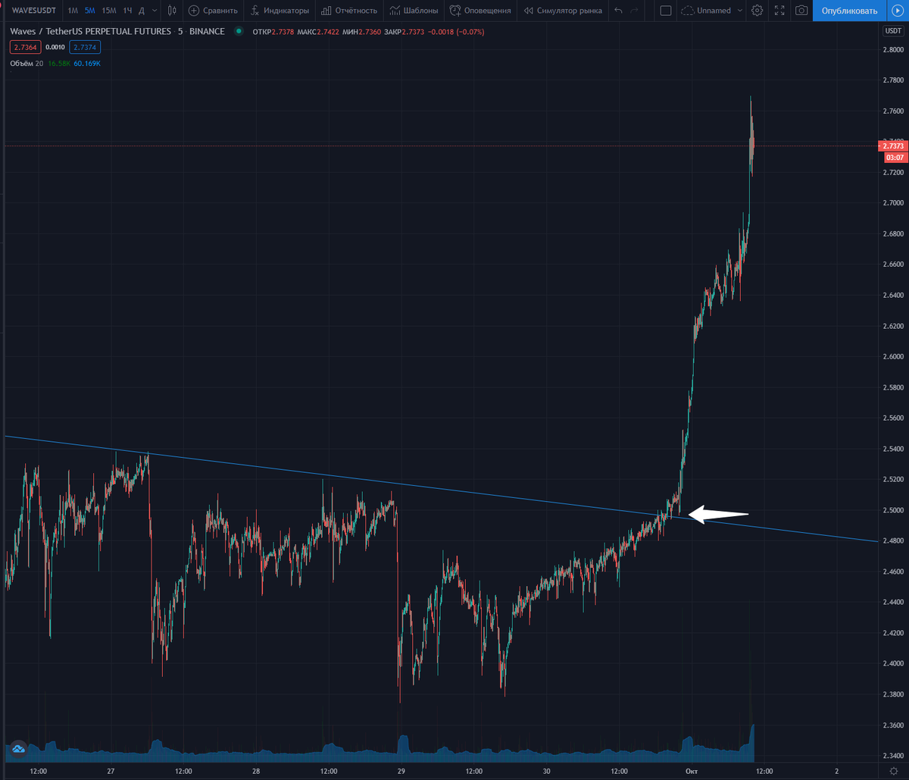Open time axis settings gear icon
The image size is (909, 780).
[893, 771]
